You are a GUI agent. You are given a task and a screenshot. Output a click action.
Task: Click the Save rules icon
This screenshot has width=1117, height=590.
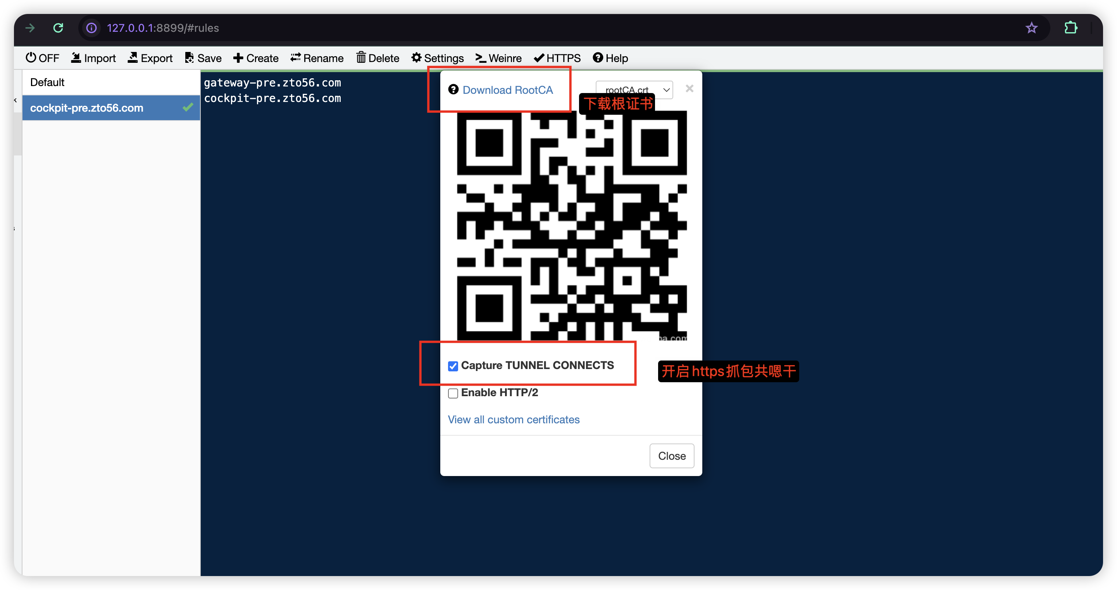[x=189, y=58]
